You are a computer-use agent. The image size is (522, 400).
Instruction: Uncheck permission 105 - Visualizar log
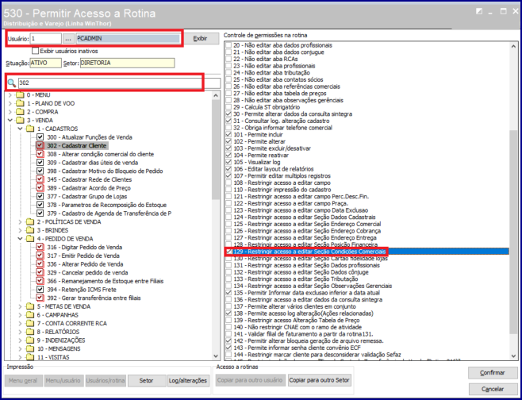tap(228, 162)
